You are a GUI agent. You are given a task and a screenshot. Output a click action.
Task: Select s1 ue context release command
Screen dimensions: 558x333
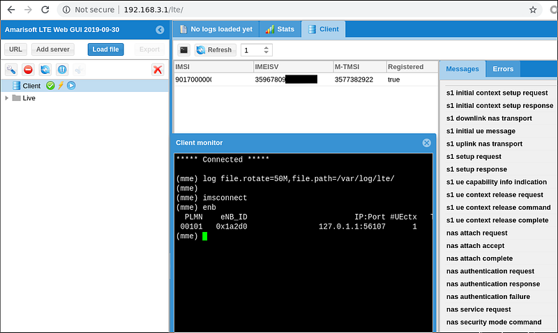point(498,208)
